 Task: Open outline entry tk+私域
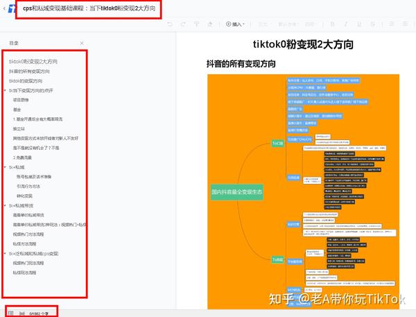coord(17,167)
